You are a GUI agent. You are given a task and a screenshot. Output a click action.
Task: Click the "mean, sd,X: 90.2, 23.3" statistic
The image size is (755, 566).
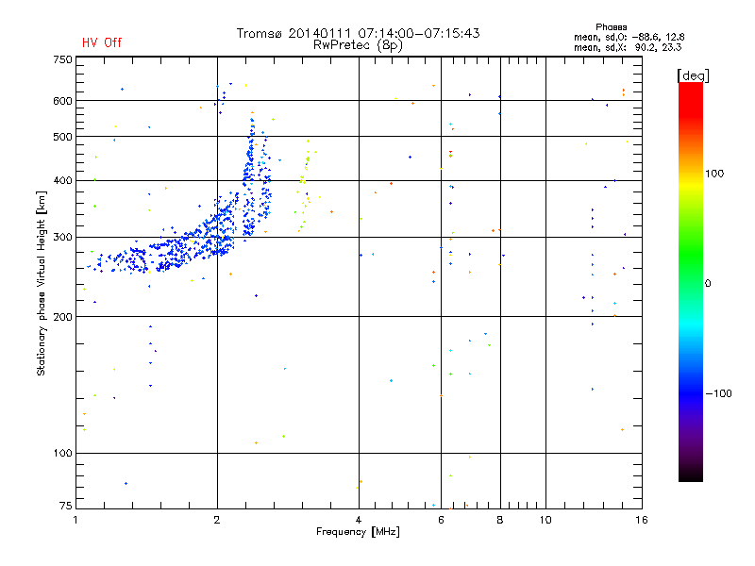628,47
